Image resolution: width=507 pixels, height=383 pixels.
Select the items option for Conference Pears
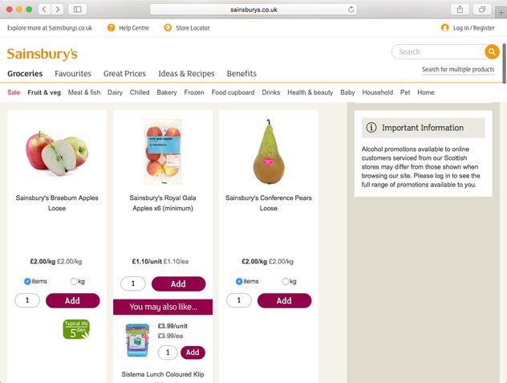[239, 281]
